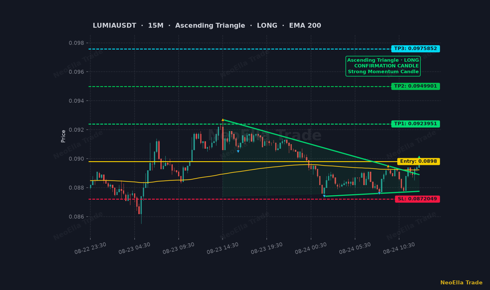Click the LONG word in the chart title
Screen dimensions: 490x290
267,26
